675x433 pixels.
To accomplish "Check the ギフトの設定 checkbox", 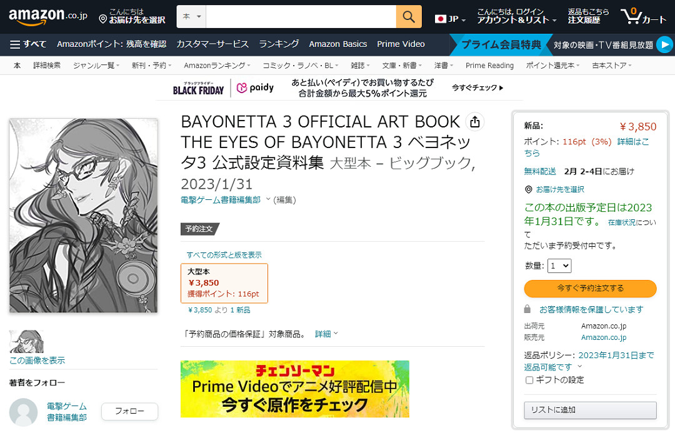I will 529,380.
